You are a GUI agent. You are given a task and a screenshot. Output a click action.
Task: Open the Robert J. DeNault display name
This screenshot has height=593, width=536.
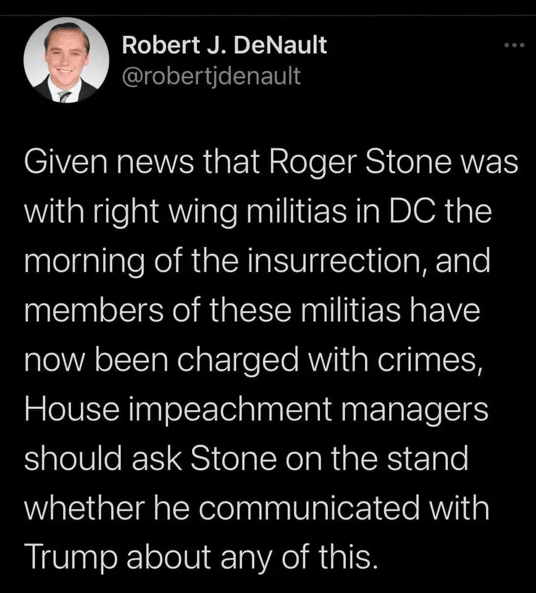[x=225, y=45]
